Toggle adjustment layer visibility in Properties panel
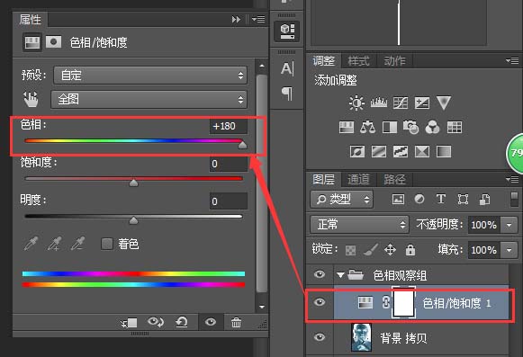The height and width of the screenshot is (357, 523). click(x=211, y=322)
